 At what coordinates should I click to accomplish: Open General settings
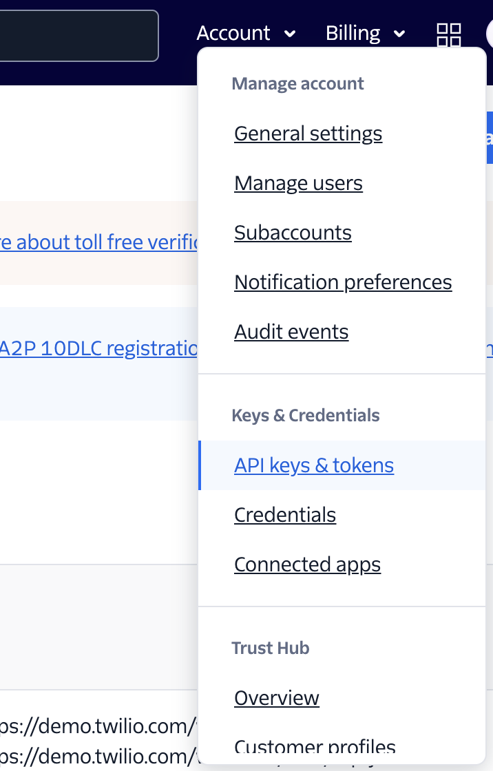308,134
